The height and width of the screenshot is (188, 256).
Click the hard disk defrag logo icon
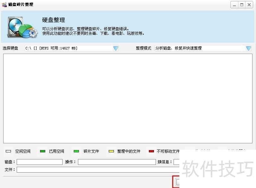pos(22,27)
